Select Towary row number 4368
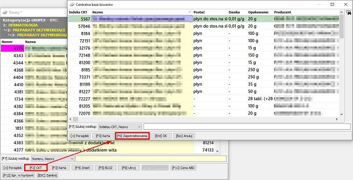This screenshot has height=180, width=353. coord(34,70)
